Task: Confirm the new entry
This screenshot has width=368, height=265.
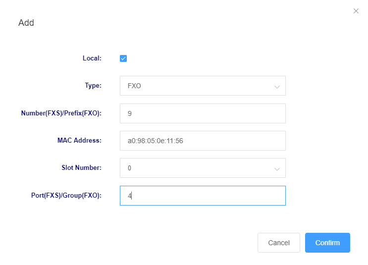Action: pos(327,243)
